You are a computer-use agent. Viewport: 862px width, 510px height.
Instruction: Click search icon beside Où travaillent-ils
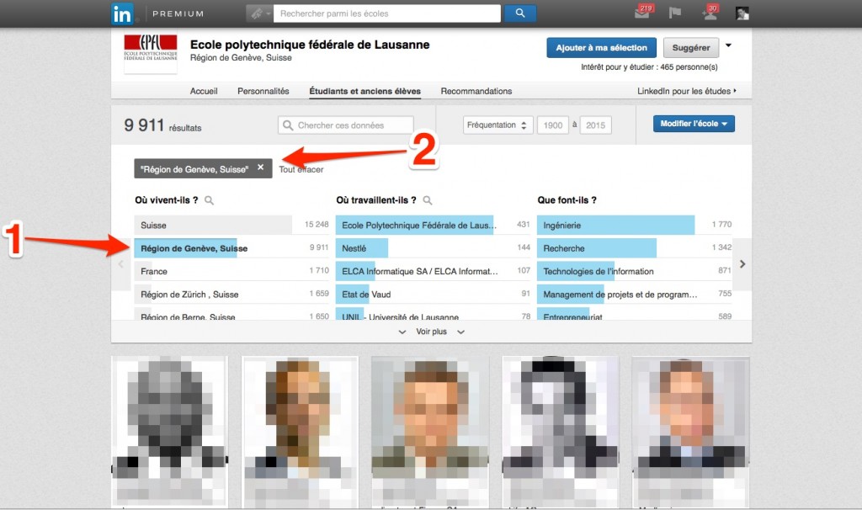pyautogui.click(x=427, y=200)
